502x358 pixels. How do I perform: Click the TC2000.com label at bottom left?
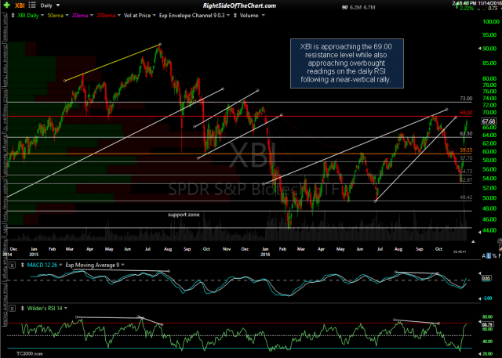[30, 354]
